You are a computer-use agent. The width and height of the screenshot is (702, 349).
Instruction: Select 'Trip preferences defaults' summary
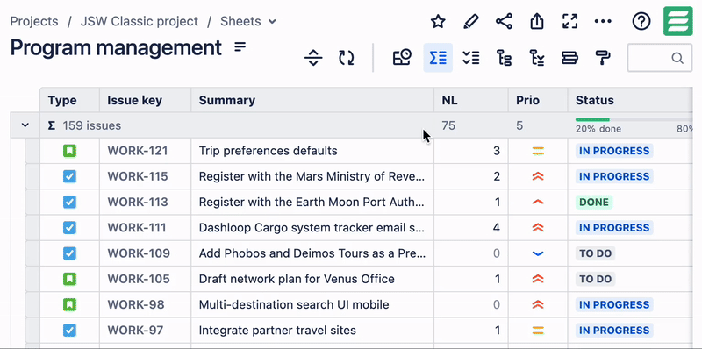point(269,151)
